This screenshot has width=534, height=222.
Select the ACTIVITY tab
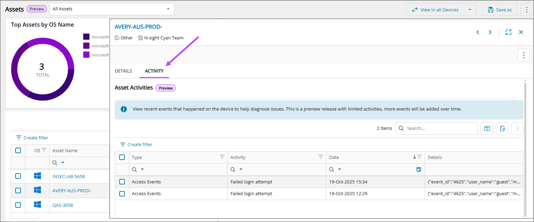[154, 71]
